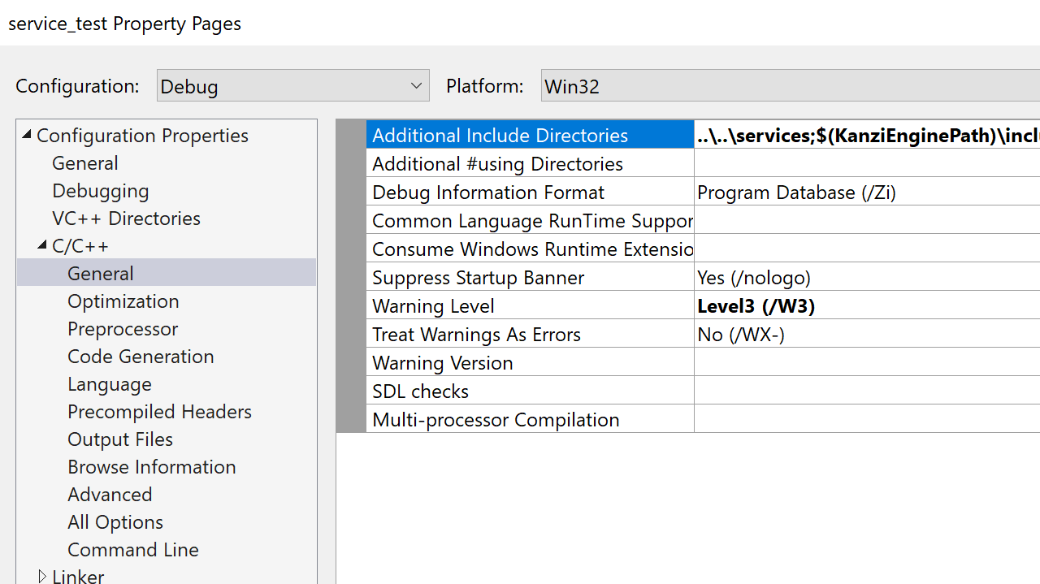Open the Platform Win32 dropdown

tap(788, 85)
